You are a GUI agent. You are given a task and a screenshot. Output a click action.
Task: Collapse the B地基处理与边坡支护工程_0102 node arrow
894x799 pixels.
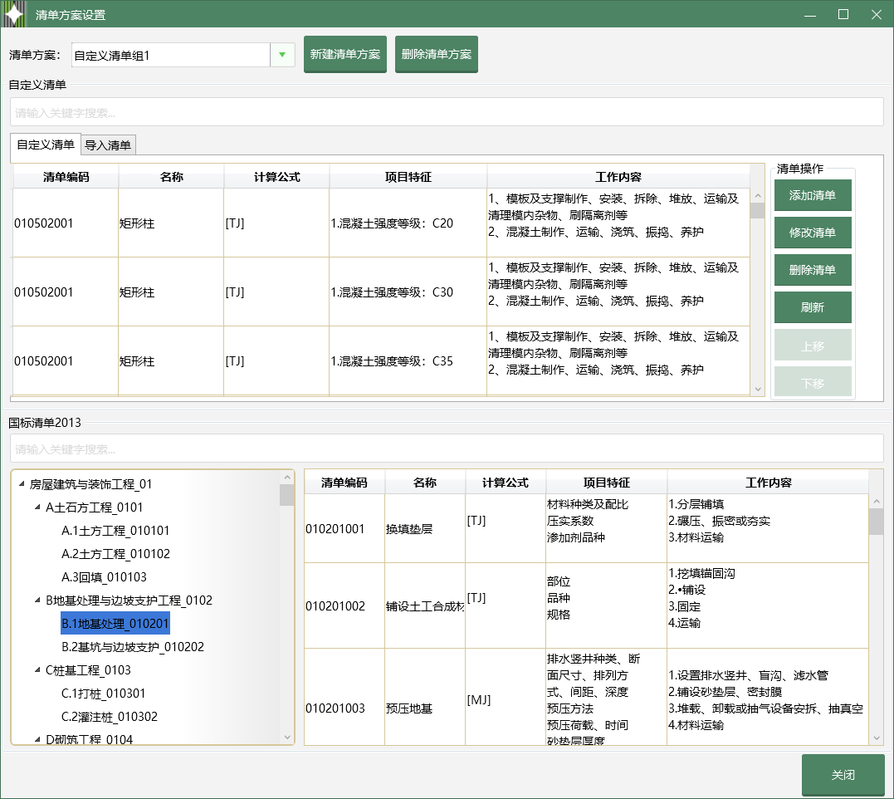pos(37,600)
